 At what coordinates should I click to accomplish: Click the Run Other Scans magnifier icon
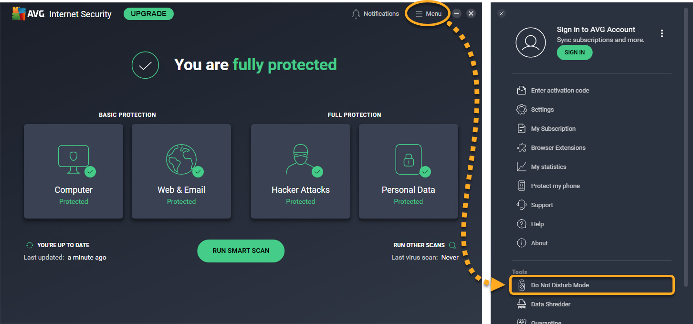(452, 245)
